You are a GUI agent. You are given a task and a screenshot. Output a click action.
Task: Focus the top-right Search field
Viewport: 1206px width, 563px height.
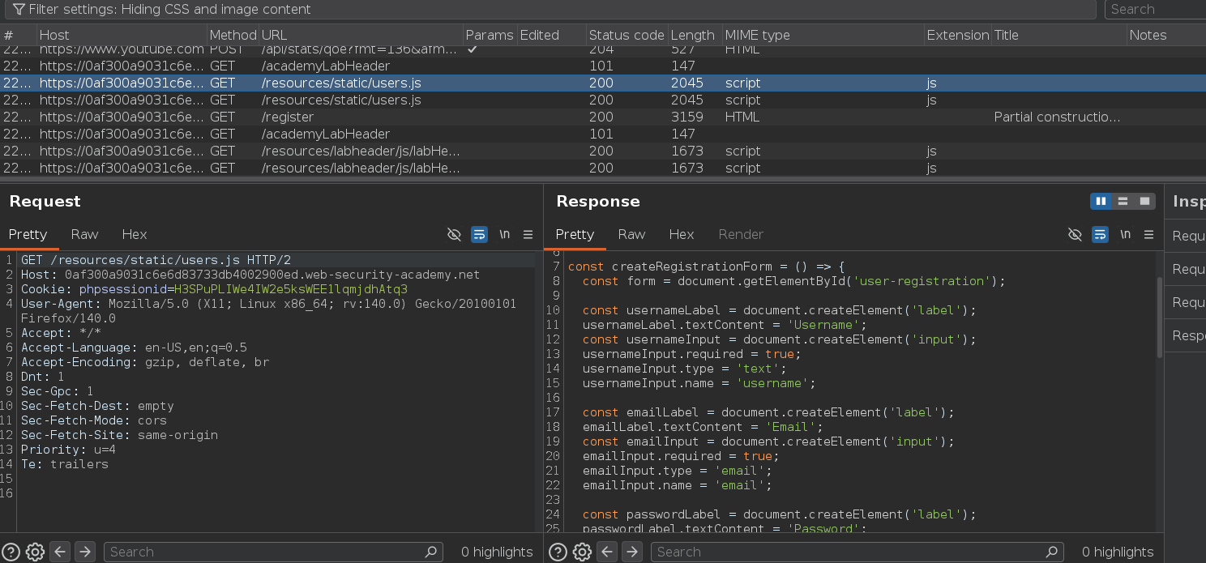1155,10
